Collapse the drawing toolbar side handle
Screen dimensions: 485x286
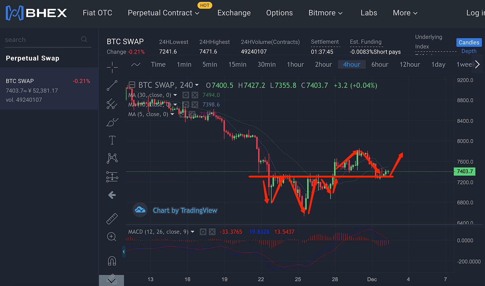pos(124,252)
